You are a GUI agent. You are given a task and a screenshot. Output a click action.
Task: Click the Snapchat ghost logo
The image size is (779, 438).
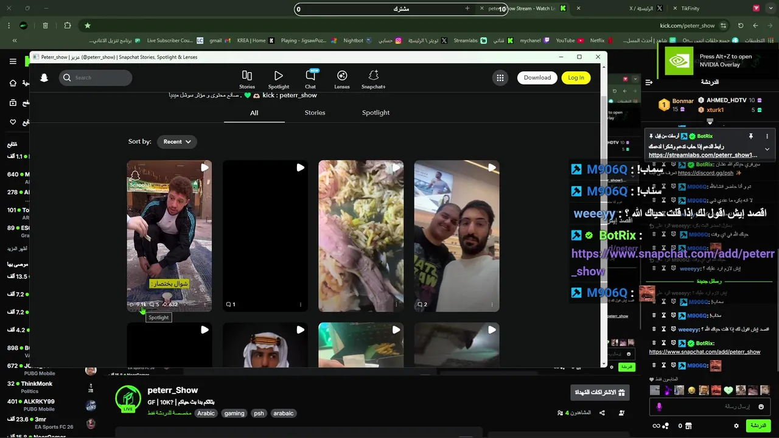click(44, 78)
